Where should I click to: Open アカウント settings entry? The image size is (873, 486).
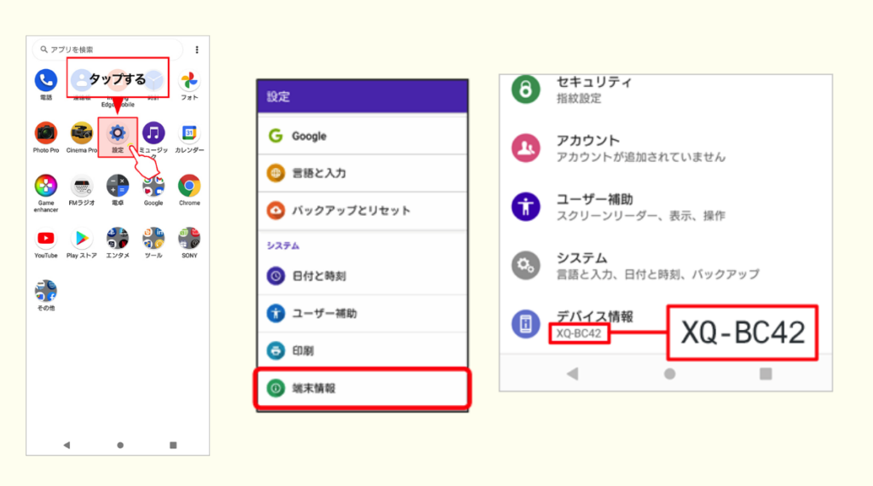click(666, 148)
